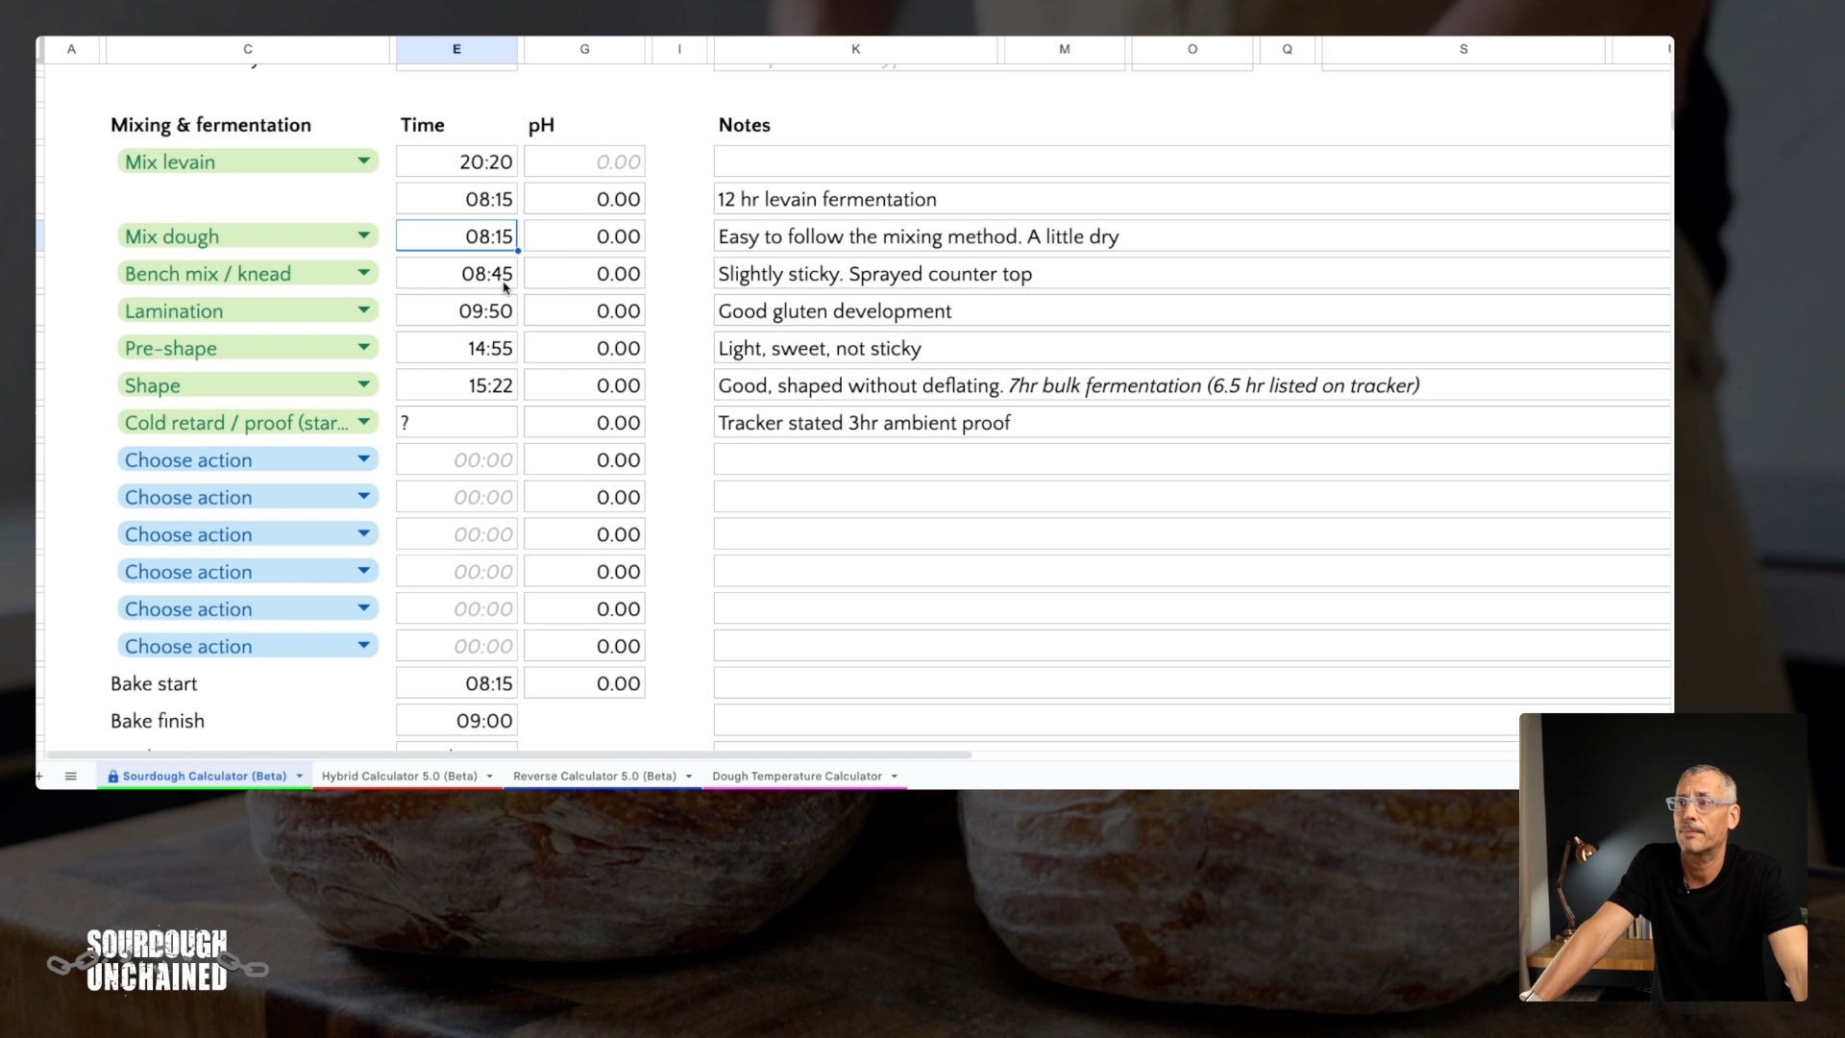Click the add sheet plus icon
This screenshot has width=1845, height=1038.
tap(39, 776)
